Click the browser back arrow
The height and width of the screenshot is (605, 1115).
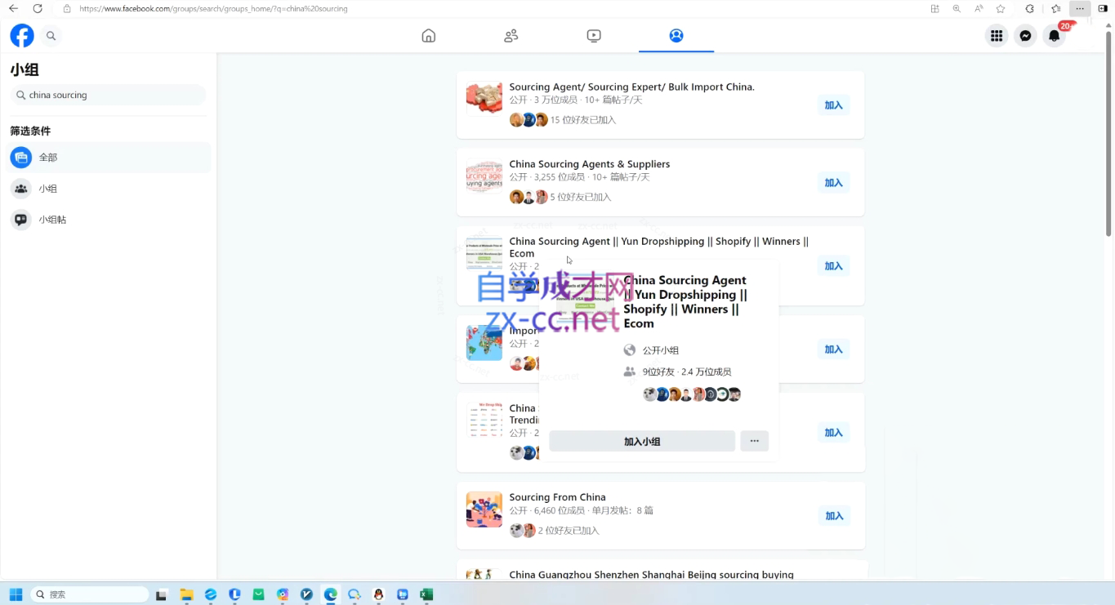(x=14, y=8)
